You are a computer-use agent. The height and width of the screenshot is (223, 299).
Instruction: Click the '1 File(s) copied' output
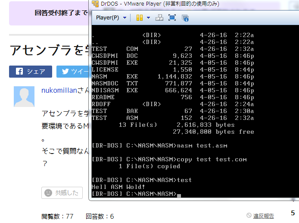pyautogui.click(x=149, y=166)
